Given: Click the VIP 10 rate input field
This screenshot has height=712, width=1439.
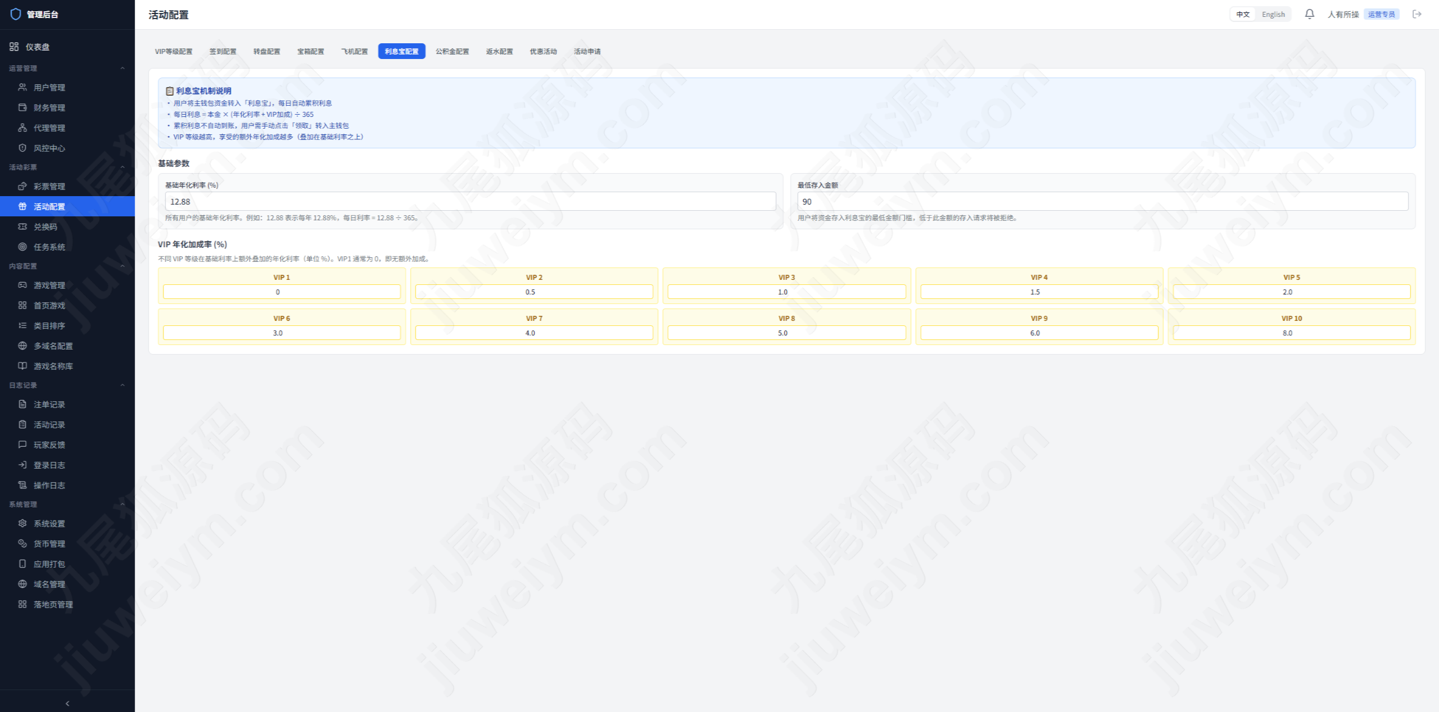Looking at the screenshot, I should point(1291,333).
